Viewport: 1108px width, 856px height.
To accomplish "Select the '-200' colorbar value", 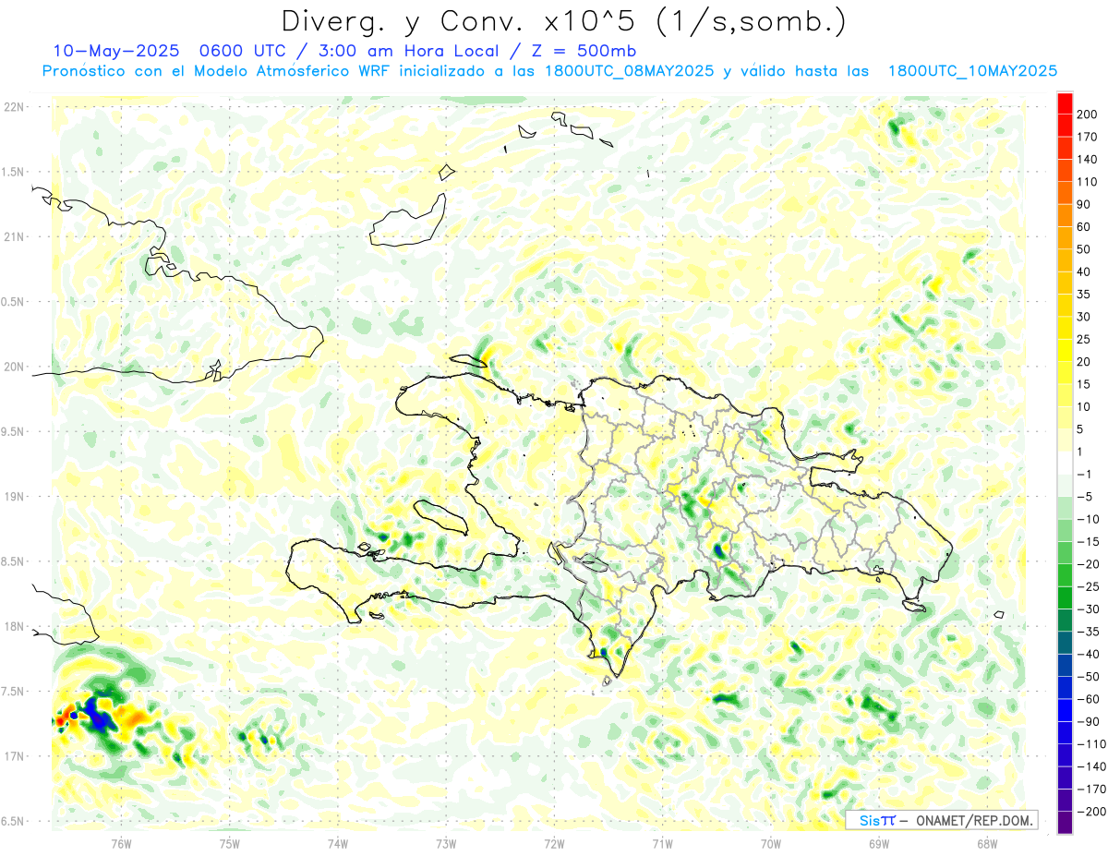I will [1090, 813].
